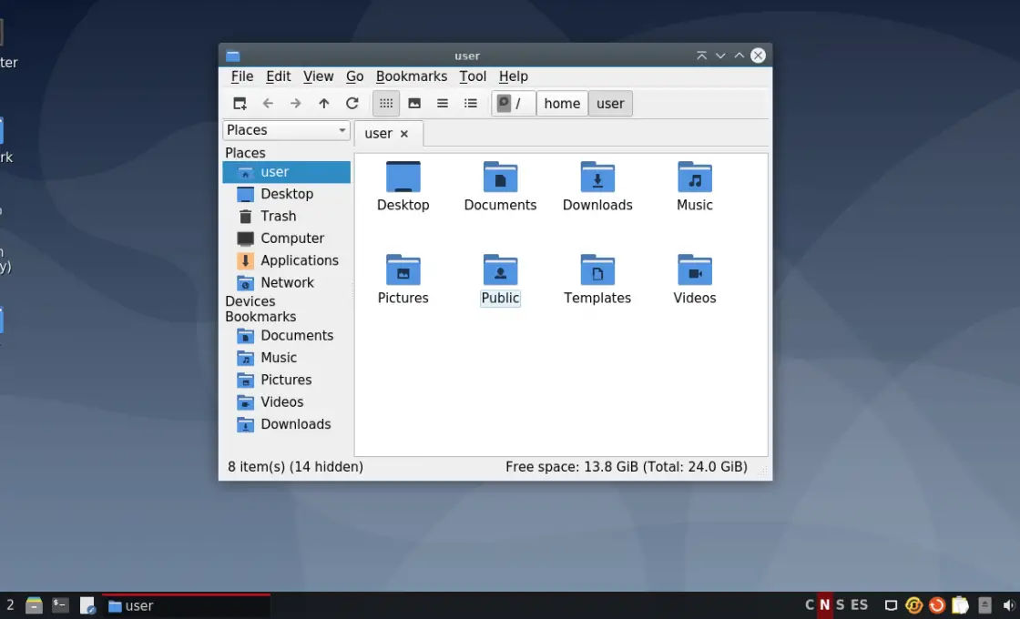Go back with the left arrow

[268, 104]
